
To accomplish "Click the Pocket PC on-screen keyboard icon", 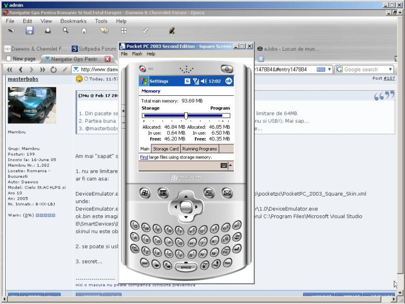I will [x=224, y=166].
